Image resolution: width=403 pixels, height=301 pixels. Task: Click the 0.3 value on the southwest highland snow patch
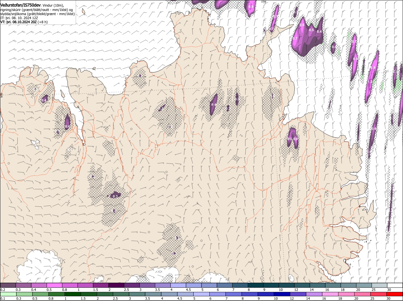(x=115, y=196)
